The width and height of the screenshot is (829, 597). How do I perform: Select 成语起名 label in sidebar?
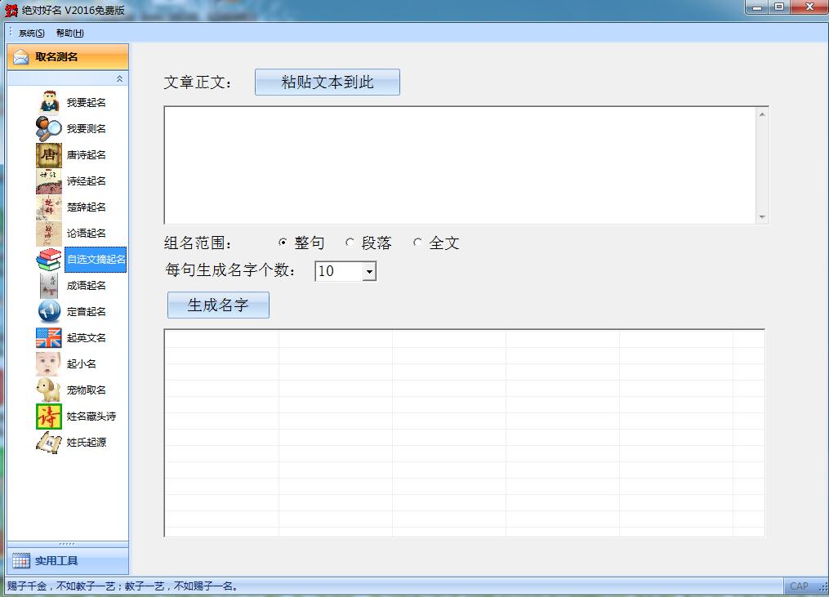(x=87, y=286)
